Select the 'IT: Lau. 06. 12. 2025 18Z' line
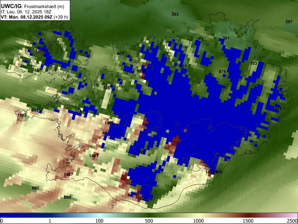This screenshot has width=298, height=224. click(x=26, y=12)
